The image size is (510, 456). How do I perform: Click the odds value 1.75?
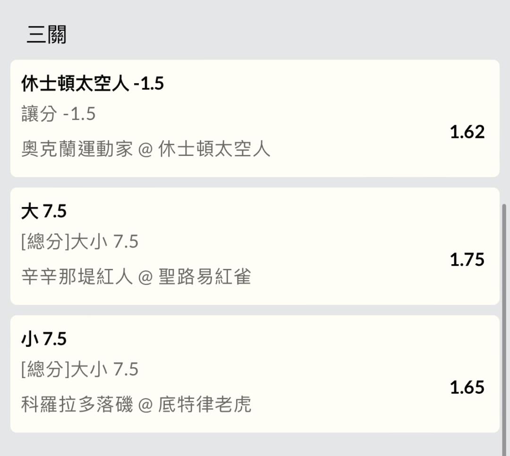click(x=467, y=260)
